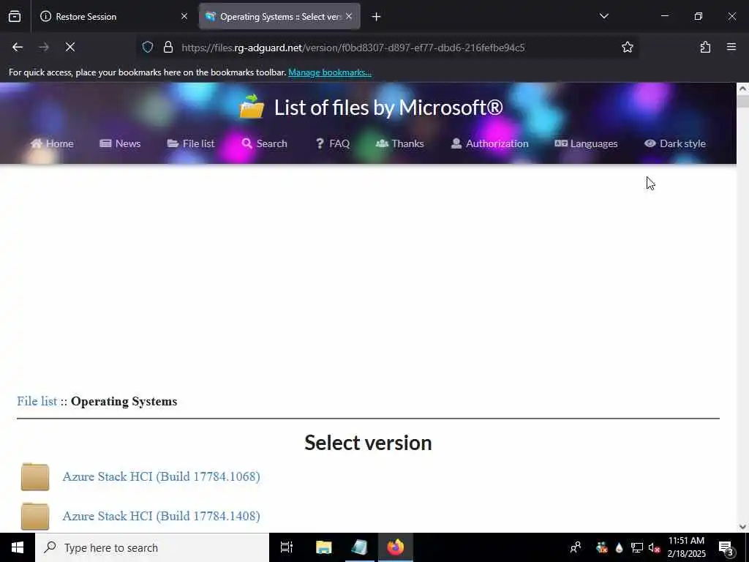Expand the list all tabs chevron
749x562 pixels.
coord(603,16)
